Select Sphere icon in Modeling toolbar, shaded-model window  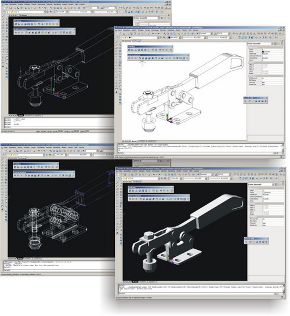(139, 191)
